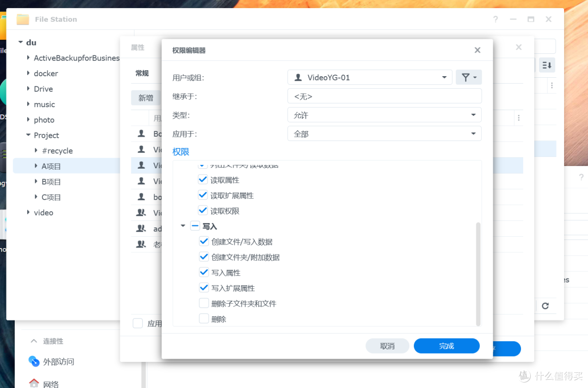Click the External Access icon in Control Panel
Screen dimensions: 588x388
coord(34,361)
